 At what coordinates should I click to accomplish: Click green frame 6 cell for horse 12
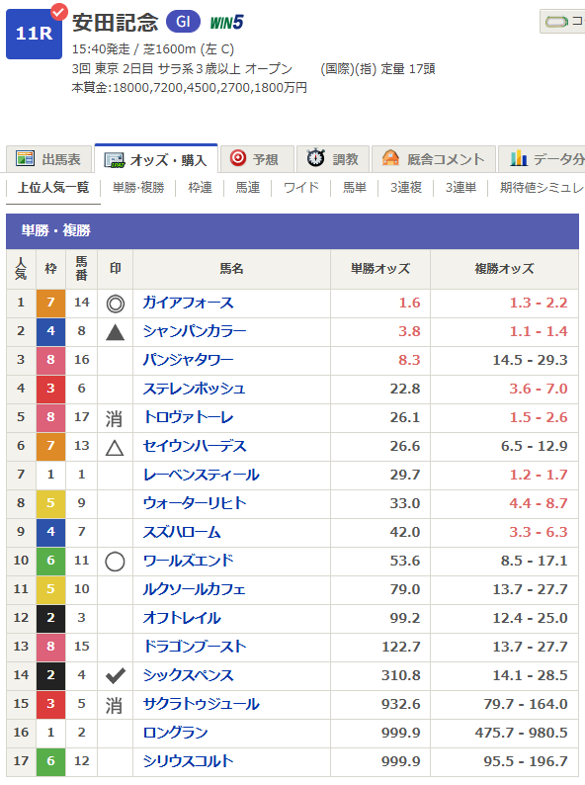(50, 761)
